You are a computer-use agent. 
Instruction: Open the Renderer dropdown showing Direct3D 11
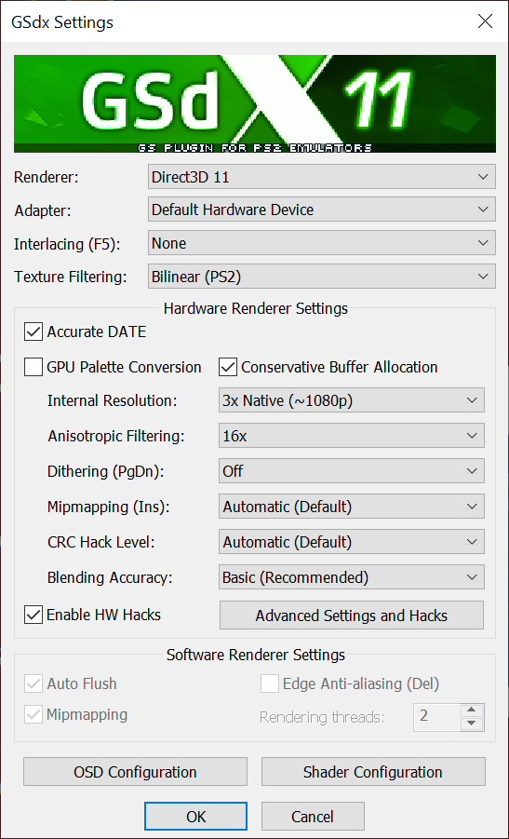(x=322, y=177)
